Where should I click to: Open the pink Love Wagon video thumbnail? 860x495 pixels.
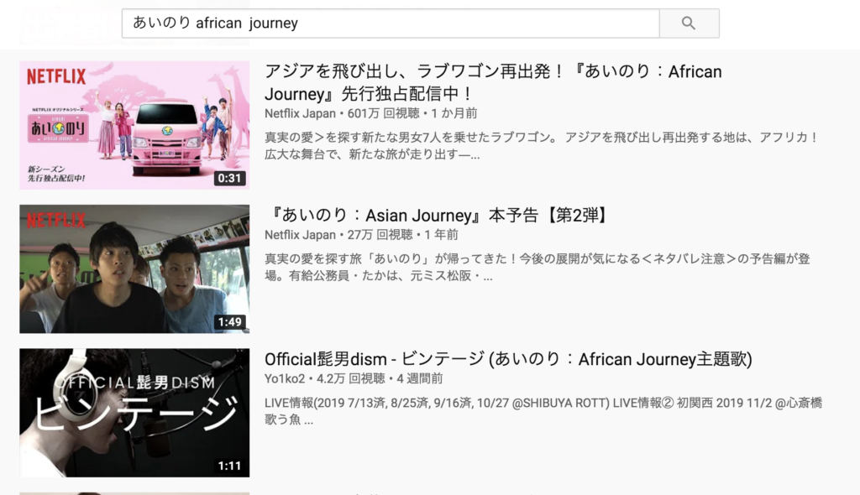(x=134, y=125)
